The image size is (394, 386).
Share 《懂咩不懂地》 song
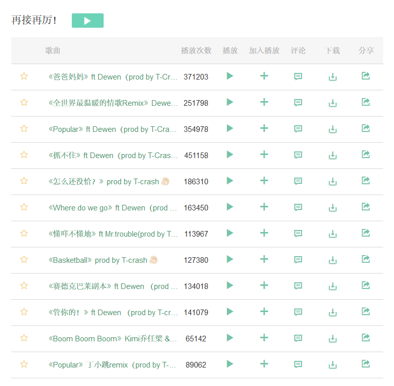(x=366, y=233)
